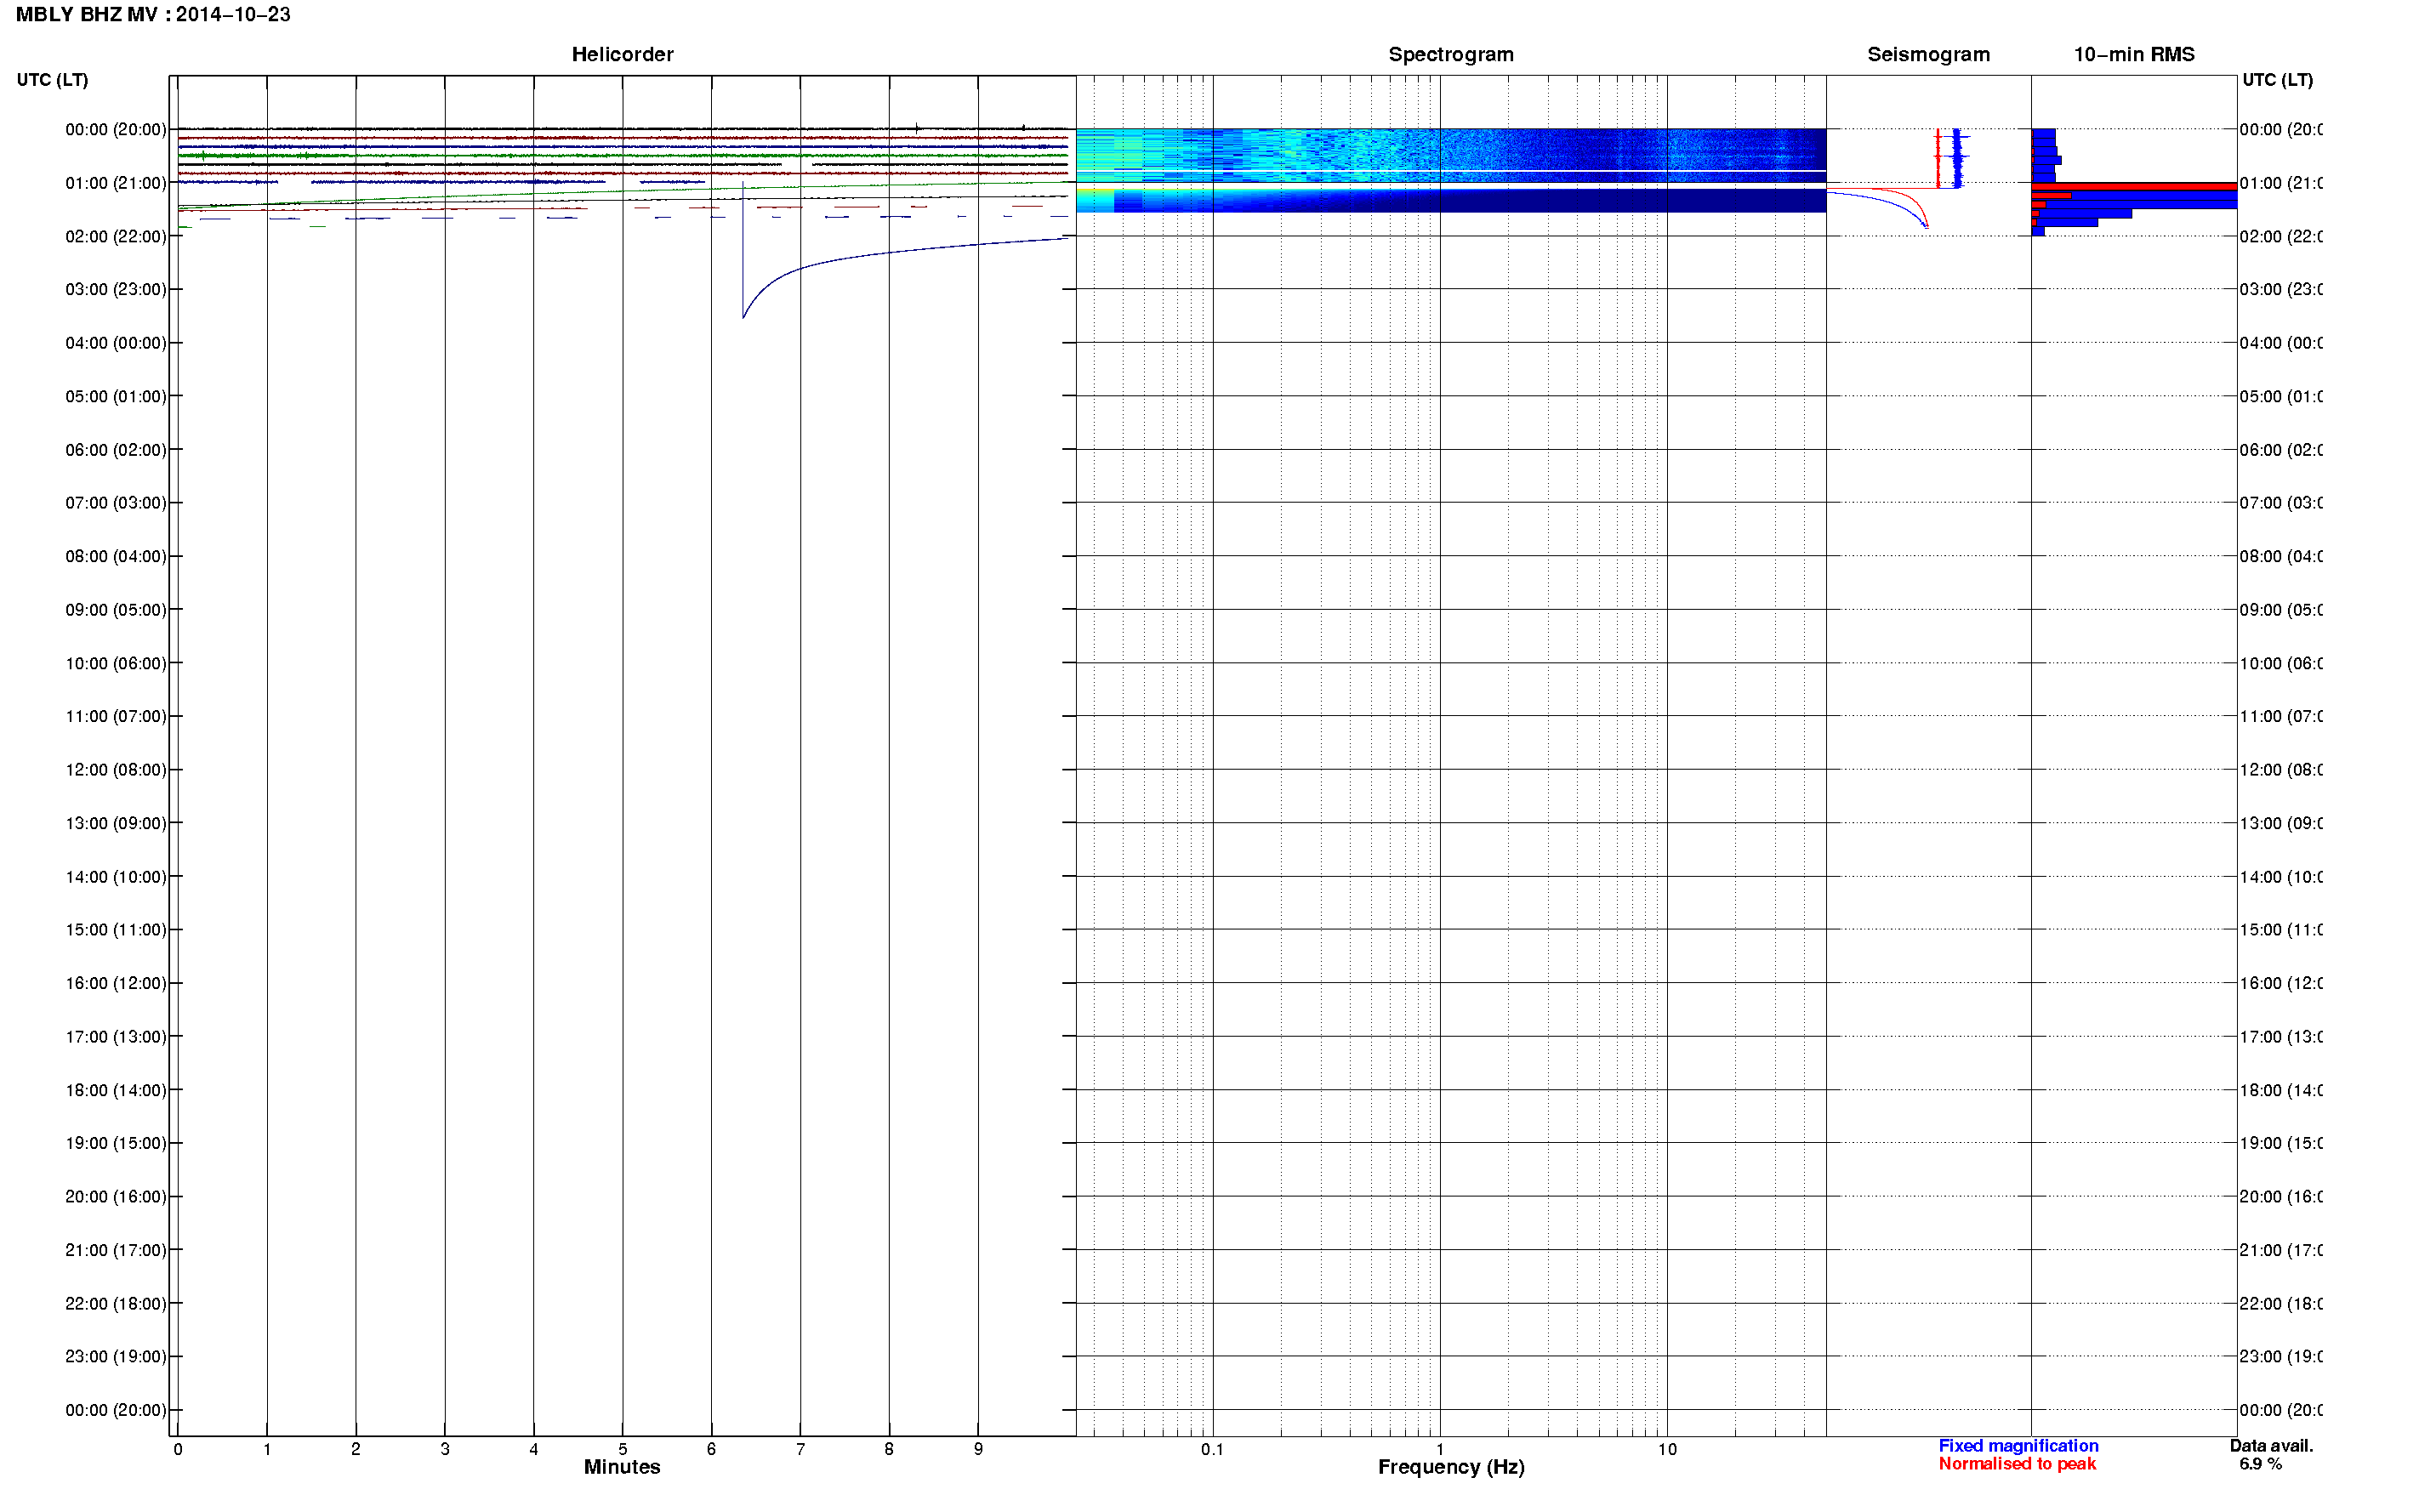Click the spectrogram band between 00:00 and 01:00
2419x1512 pixels.
click(x=1450, y=155)
